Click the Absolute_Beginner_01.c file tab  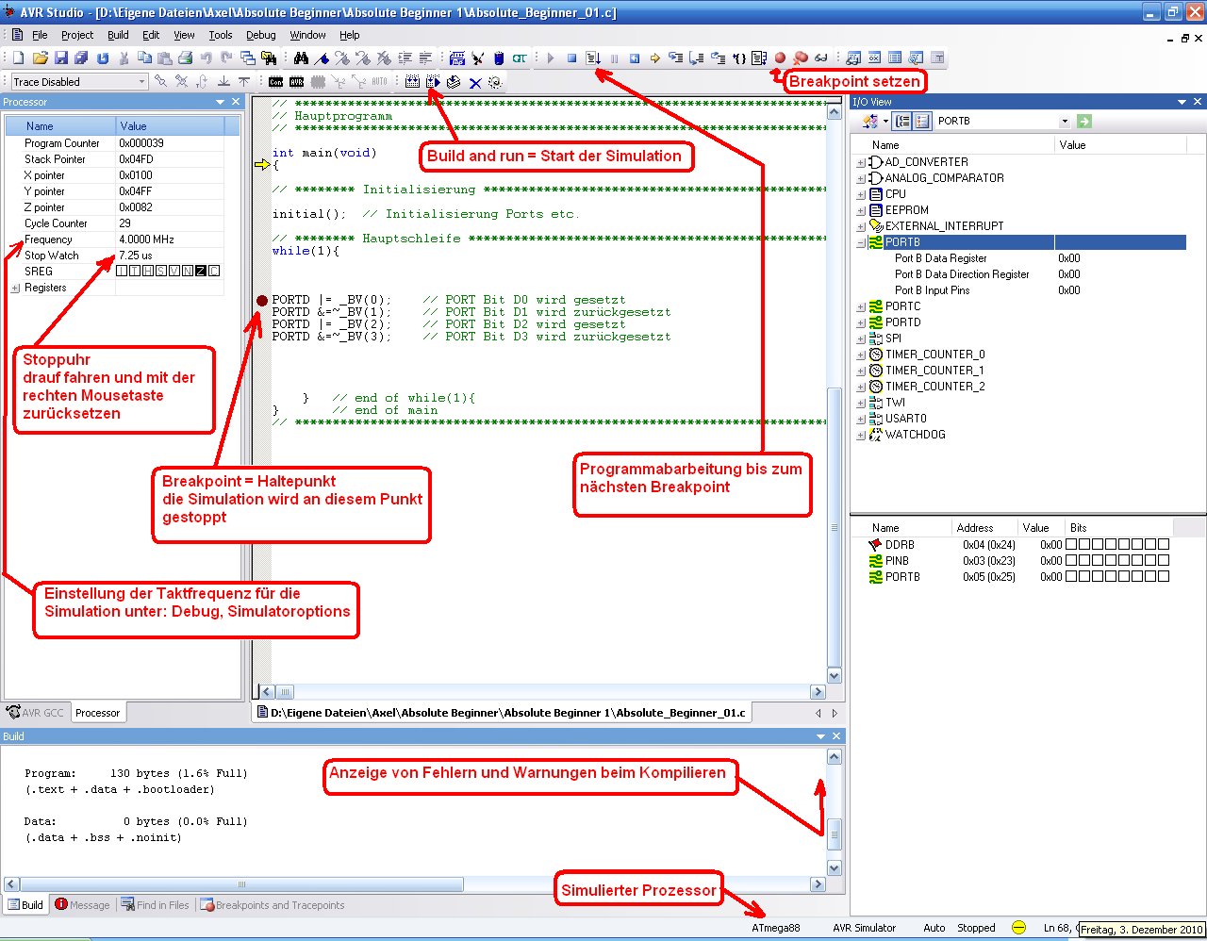502,713
